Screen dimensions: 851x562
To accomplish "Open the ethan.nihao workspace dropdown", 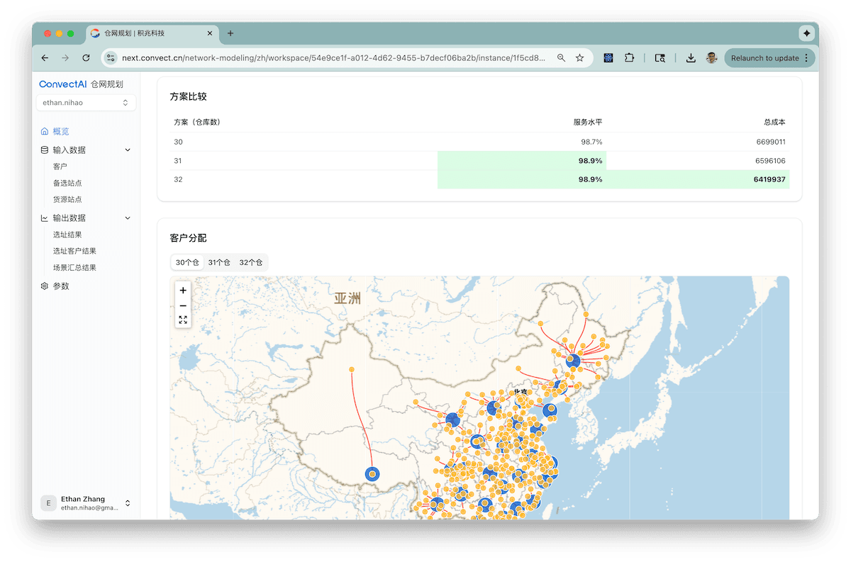I will pos(85,102).
